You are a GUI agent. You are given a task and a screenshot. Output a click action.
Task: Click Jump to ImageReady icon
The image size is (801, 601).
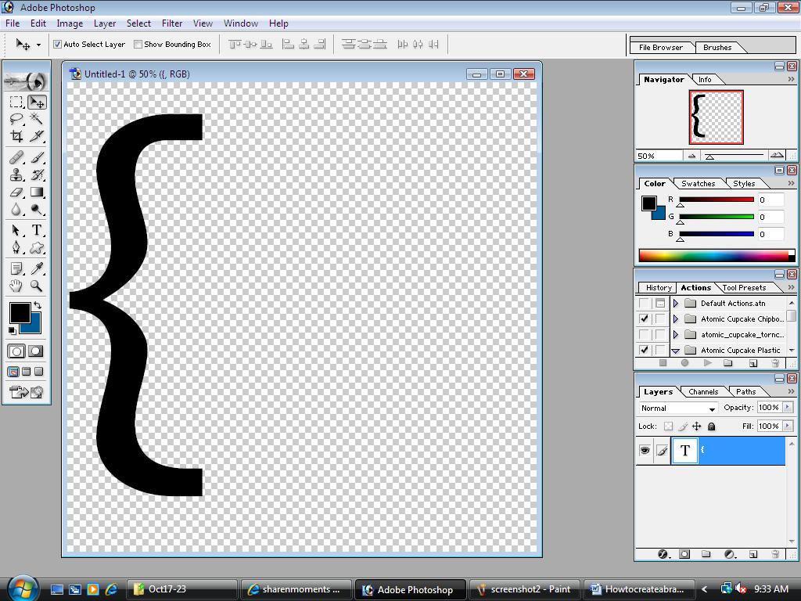[26, 393]
